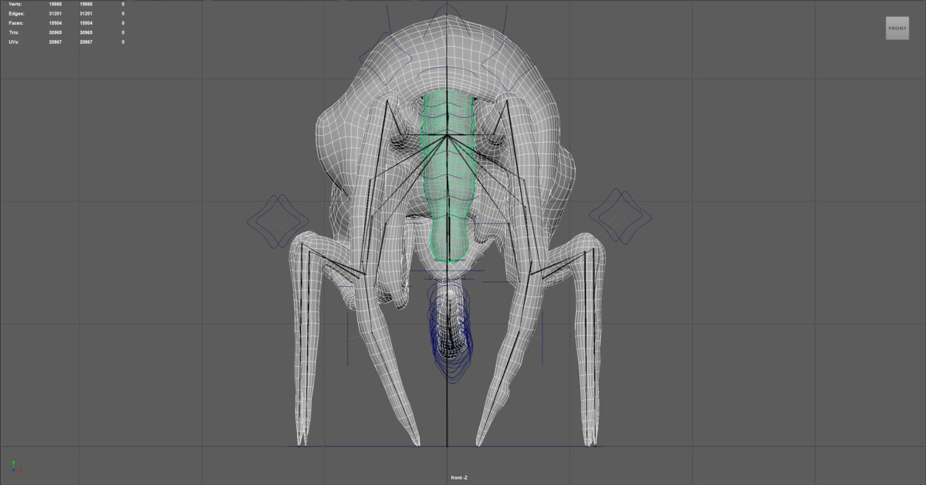Click the XYZ axis orientation gizmo

16,466
